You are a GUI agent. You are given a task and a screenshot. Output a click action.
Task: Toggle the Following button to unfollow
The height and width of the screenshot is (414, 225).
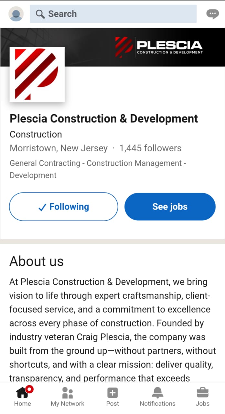[64, 207]
